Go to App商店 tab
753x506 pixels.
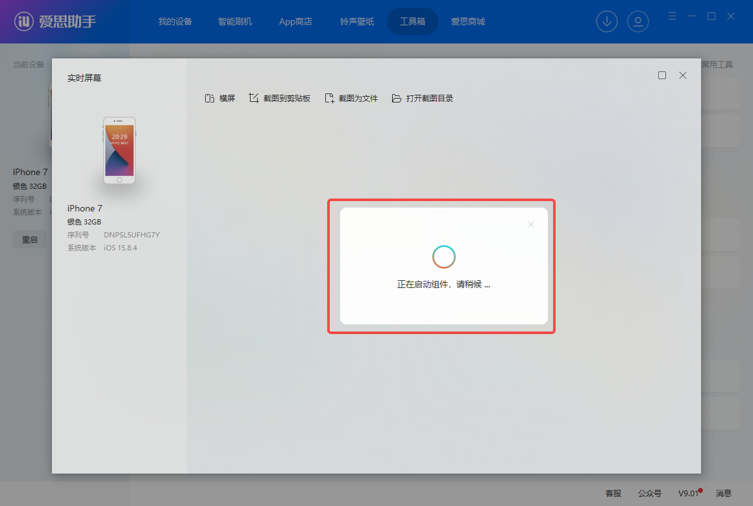click(x=295, y=21)
